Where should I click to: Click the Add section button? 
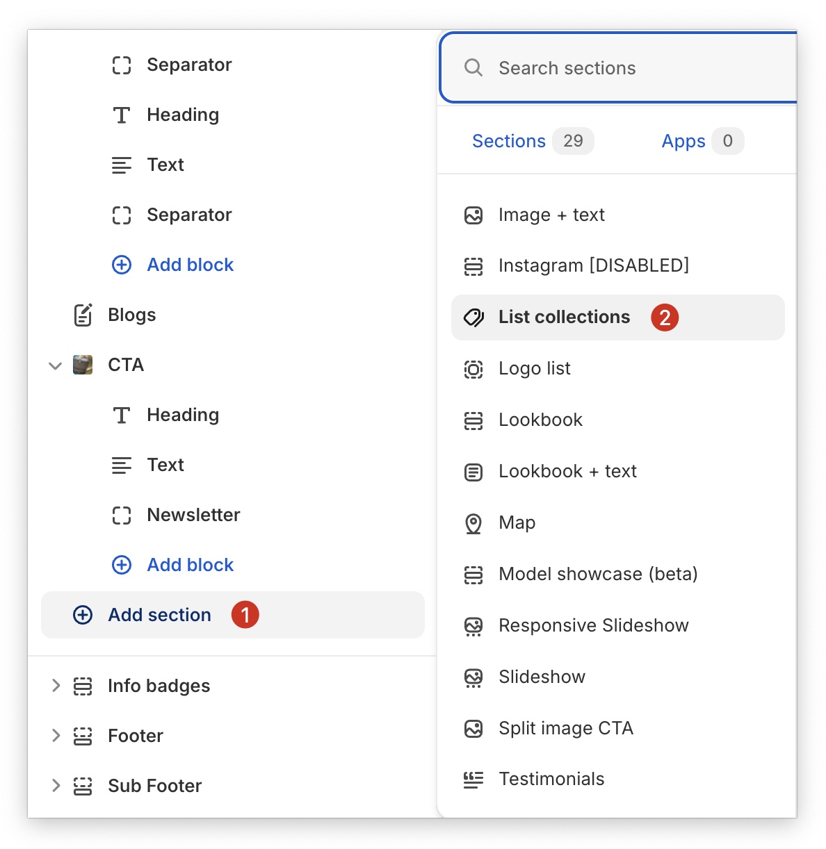pyautogui.click(x=159, y=615)
